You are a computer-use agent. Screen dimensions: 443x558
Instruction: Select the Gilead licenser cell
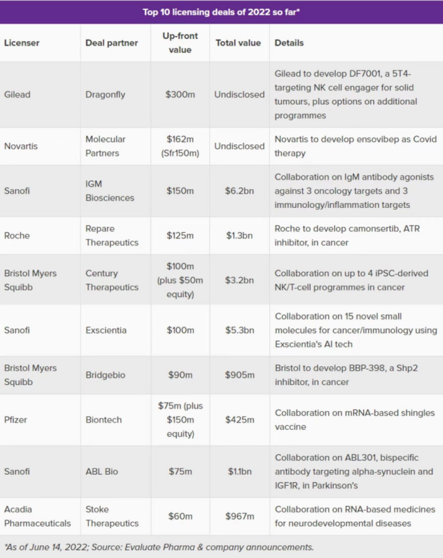click(17, 95)
